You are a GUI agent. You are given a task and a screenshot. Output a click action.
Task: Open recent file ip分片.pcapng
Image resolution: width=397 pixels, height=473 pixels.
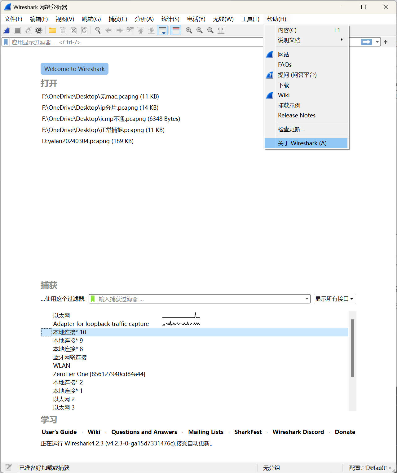(100, 107)
